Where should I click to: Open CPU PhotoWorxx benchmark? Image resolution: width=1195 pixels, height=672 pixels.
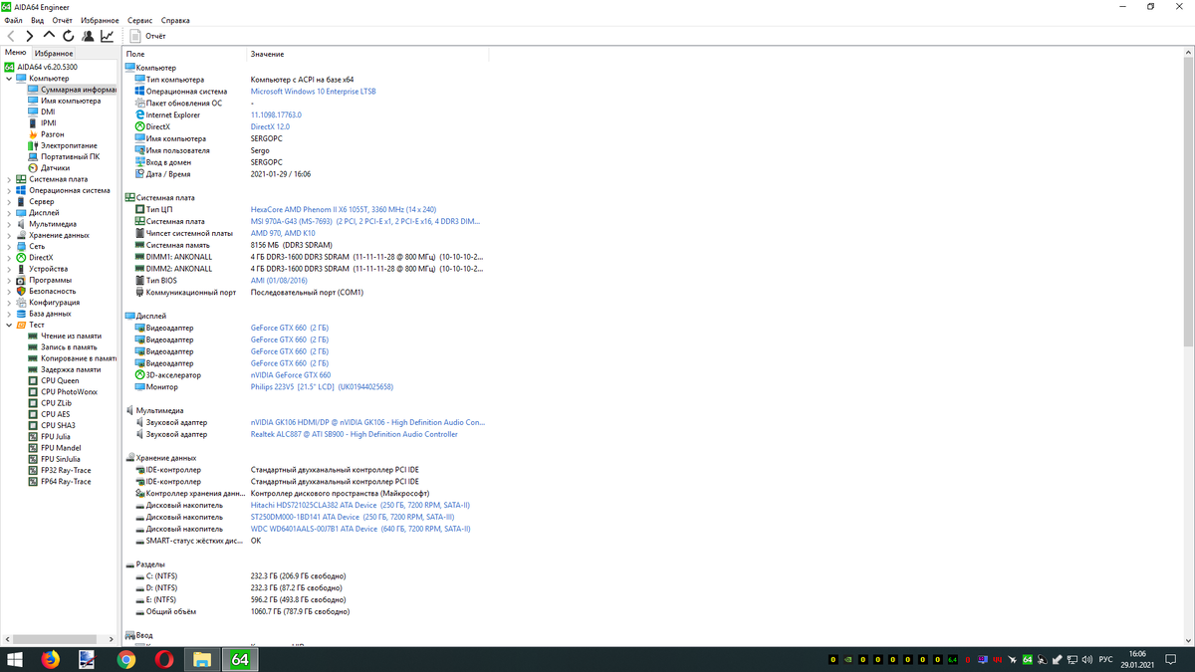(69, 392)
